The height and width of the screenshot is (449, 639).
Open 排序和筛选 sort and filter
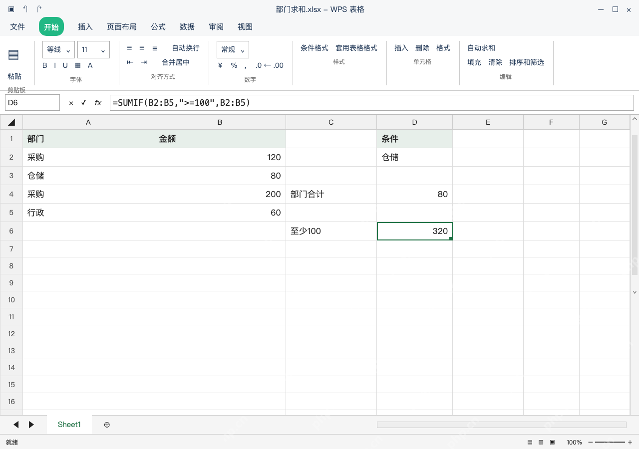pyautogui.click(x=527, y=62)
